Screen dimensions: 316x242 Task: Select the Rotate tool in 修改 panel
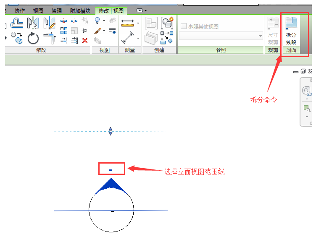pos(33,39)
